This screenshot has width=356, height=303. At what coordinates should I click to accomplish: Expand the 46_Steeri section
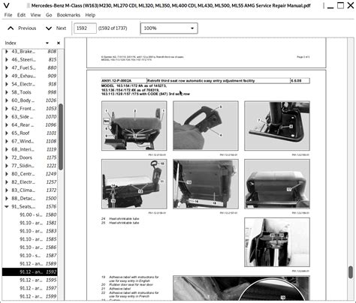(x=7, y=59)
